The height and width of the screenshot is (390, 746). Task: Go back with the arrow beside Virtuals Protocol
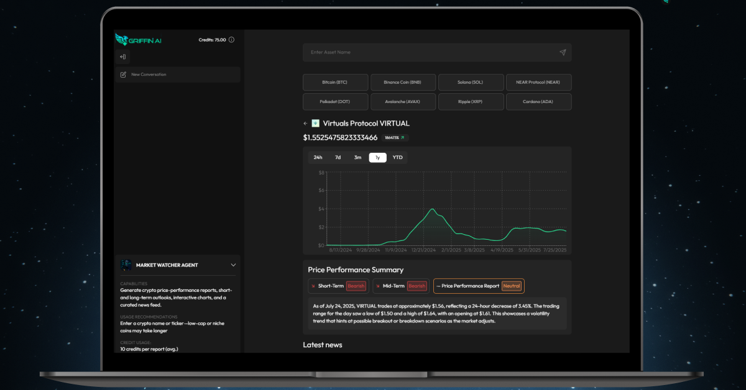point(305,124)
